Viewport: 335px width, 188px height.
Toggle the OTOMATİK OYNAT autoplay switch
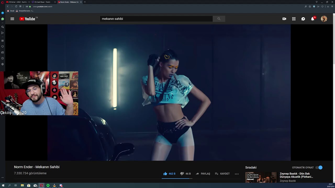click(x=319, y=167)
